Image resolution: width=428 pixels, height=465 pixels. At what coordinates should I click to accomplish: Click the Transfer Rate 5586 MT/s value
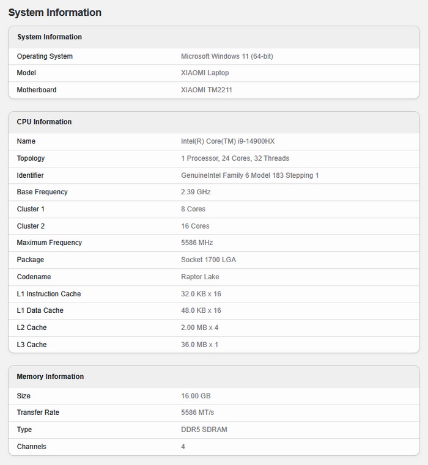[x=197, y=412]
